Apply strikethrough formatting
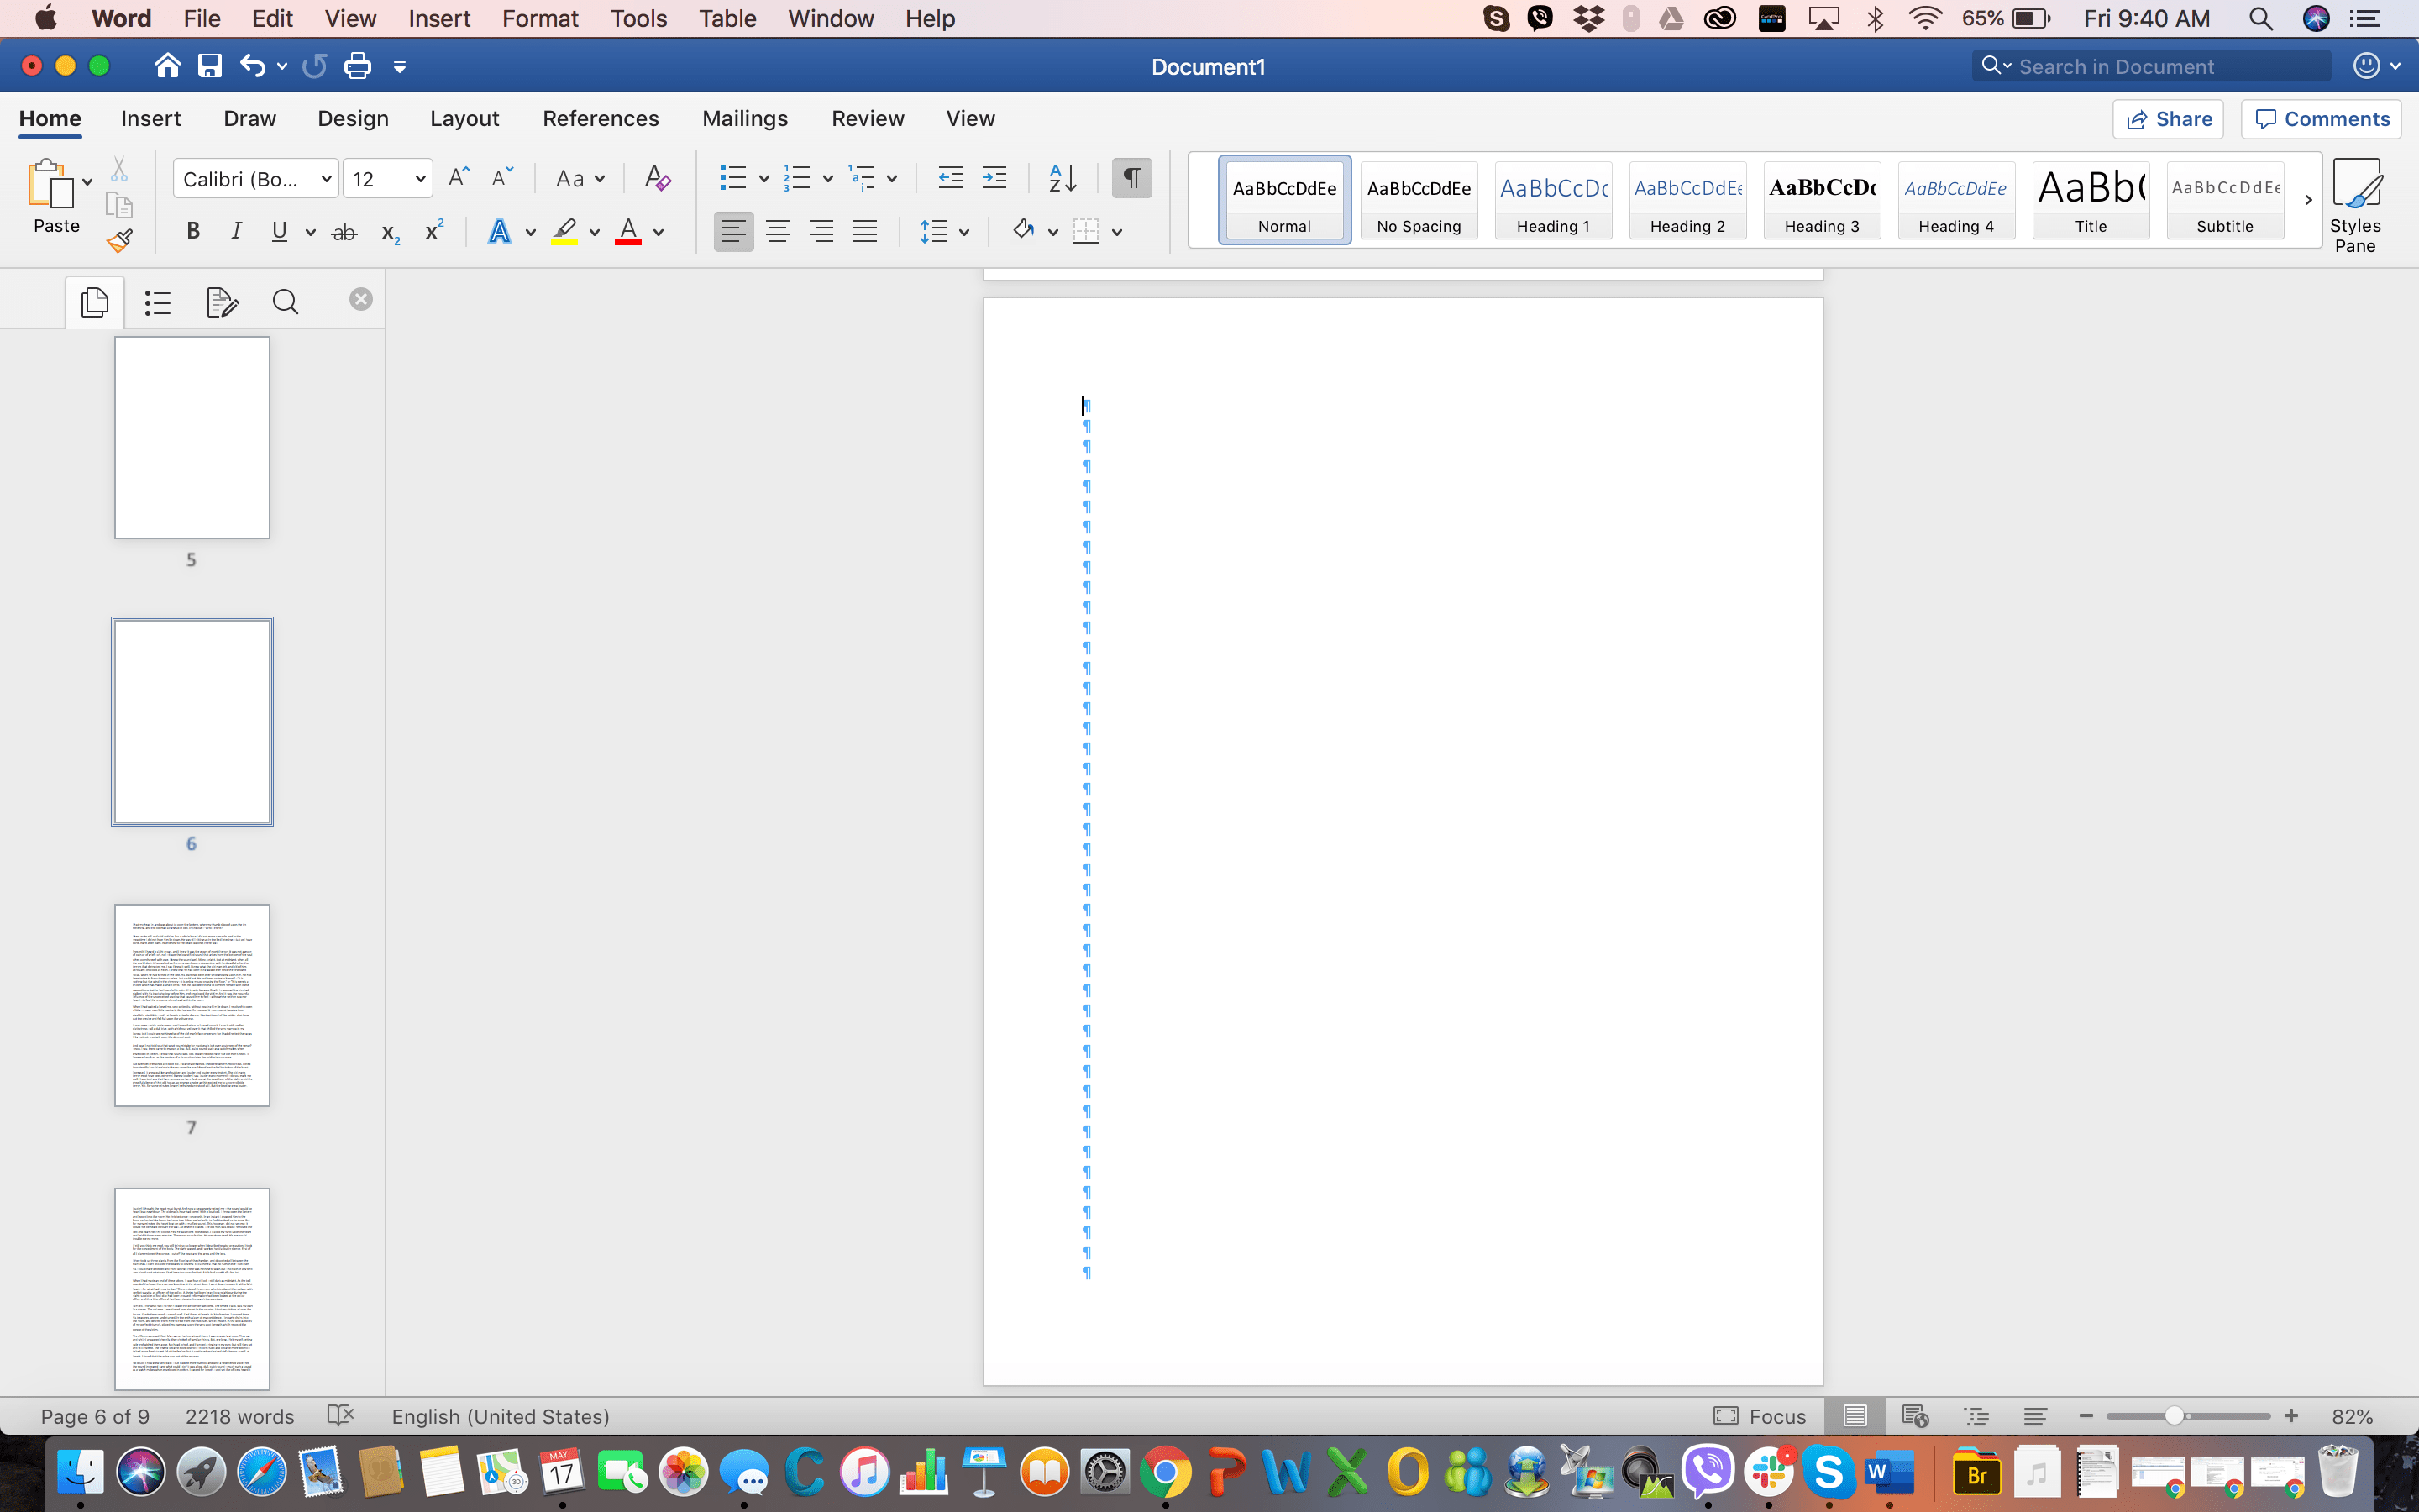This screenshot has height=1512, width=2419. pyautogui.click(x=344, y=231)
